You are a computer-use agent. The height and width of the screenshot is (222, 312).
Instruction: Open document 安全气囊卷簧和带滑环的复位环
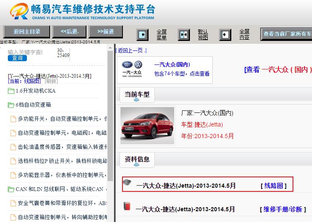62,203
